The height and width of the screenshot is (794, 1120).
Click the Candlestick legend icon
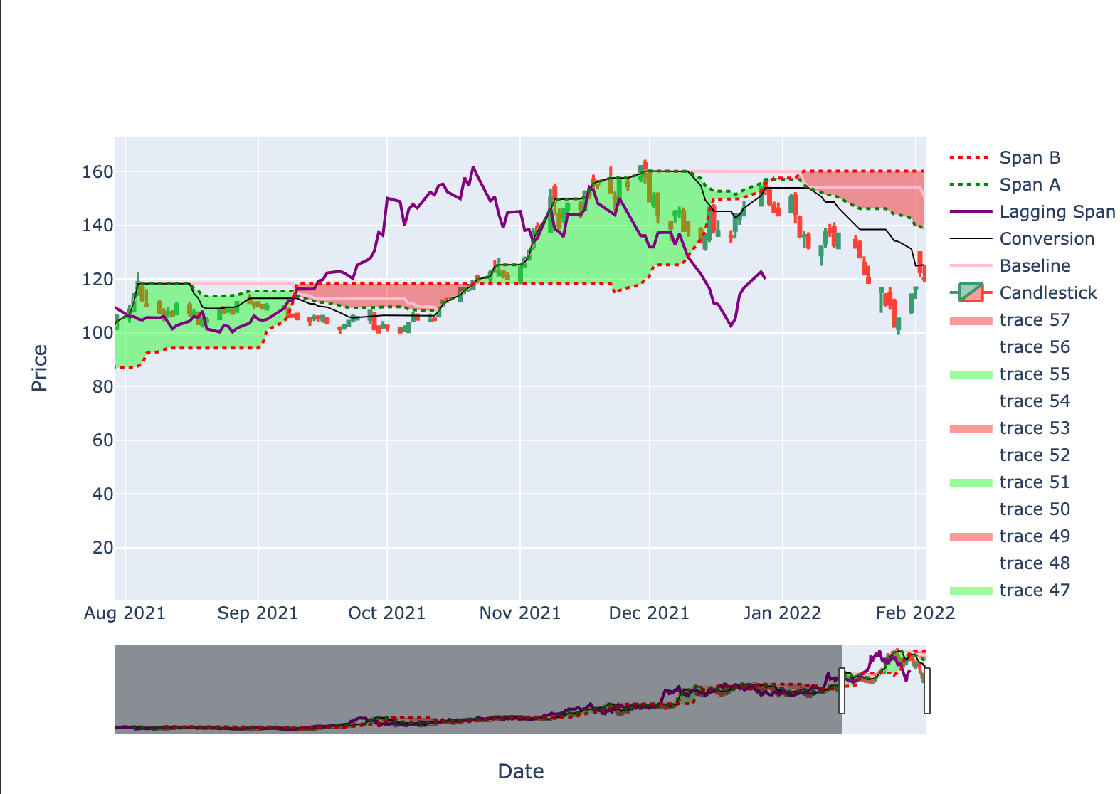click(x=971, y=293)
